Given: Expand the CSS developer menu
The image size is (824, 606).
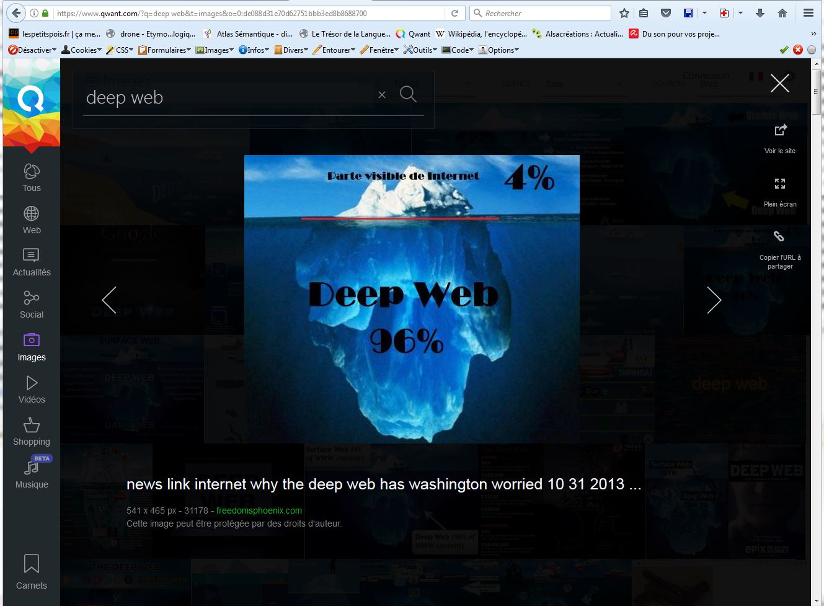Looking at the screenshot, I should 120,50.
